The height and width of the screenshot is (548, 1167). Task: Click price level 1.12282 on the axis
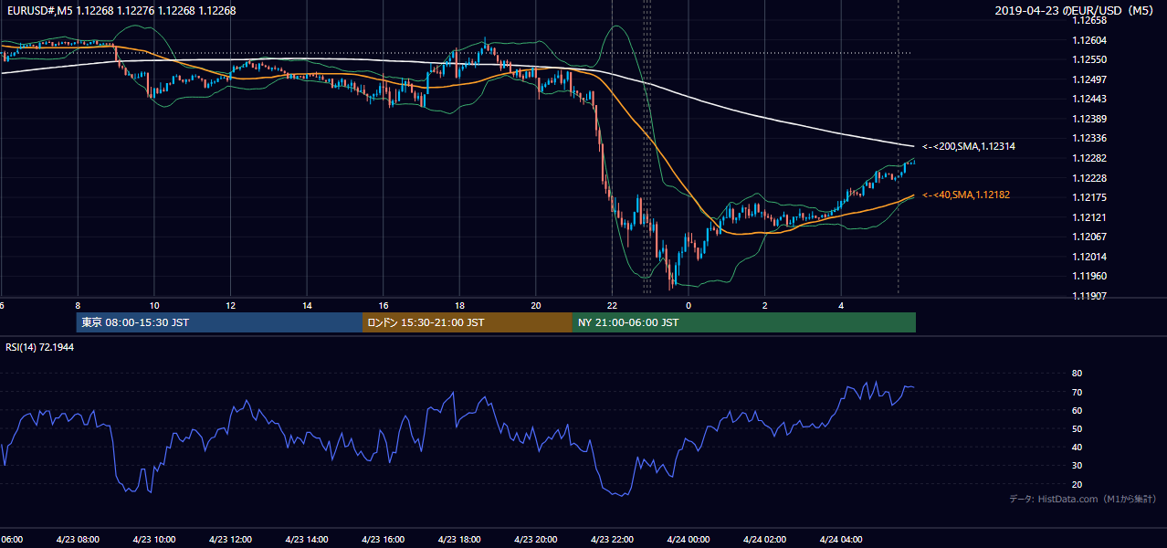tap(1088, 158)
